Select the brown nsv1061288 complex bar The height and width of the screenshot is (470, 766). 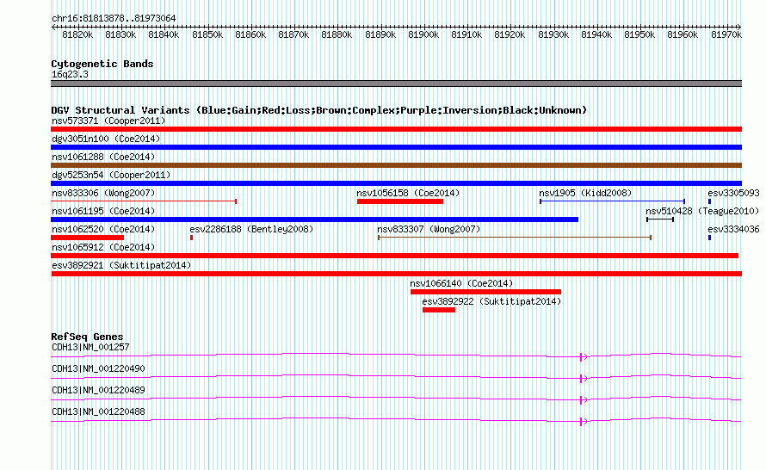pyautogui.click(x=396, y=165)
